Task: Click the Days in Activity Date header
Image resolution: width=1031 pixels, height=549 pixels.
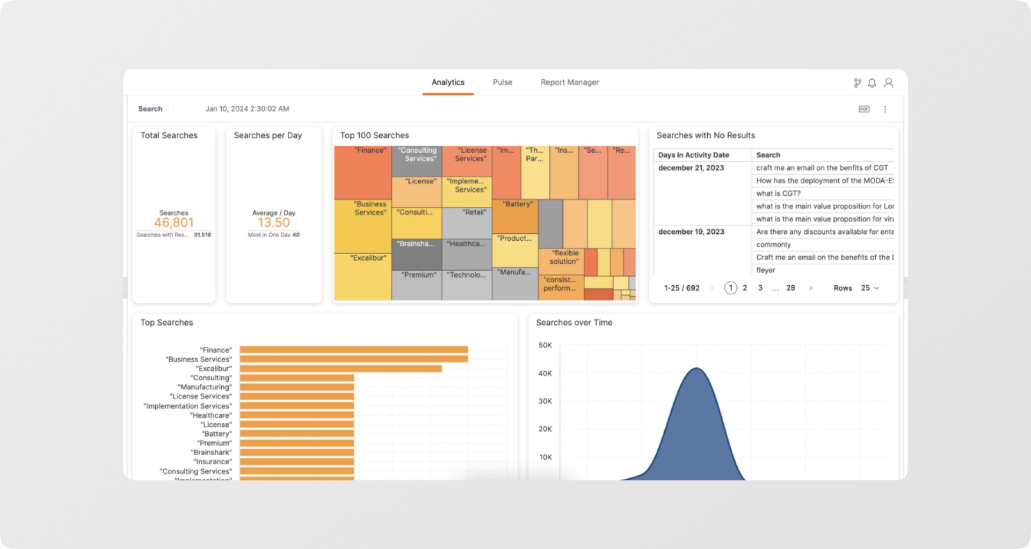Action: 693,155
